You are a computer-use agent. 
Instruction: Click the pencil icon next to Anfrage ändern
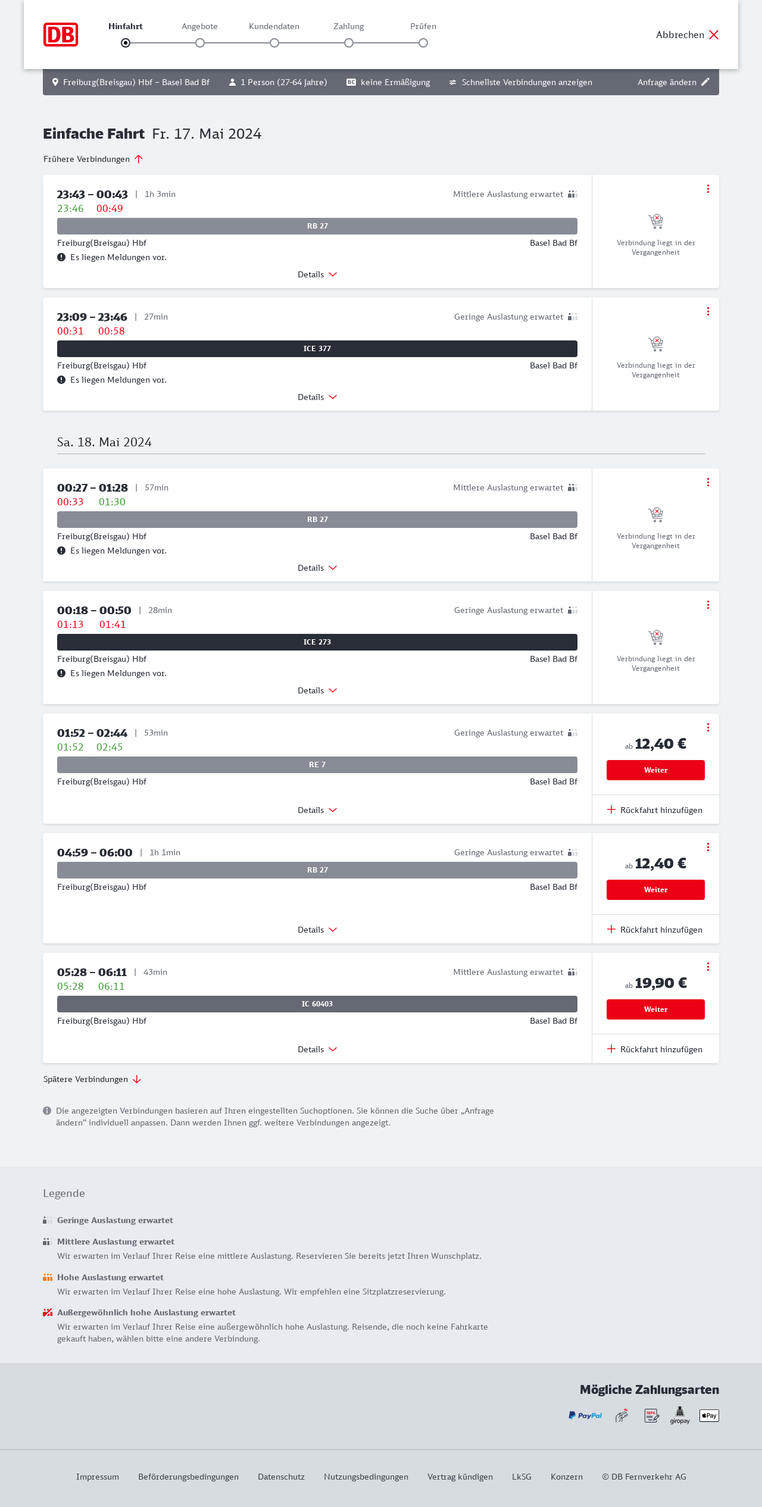[x=705, y=82]
